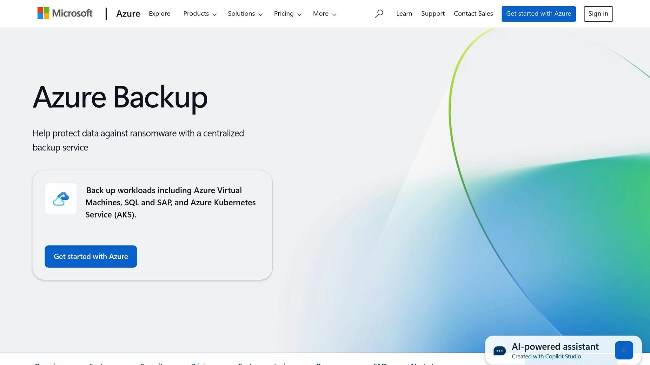
Task: Click the Sign in button
Action: [x=598, y=14]
